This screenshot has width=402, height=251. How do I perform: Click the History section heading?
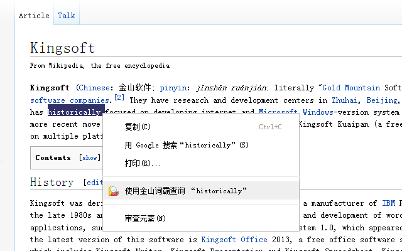pyautogui.click(x=52, y=182)
